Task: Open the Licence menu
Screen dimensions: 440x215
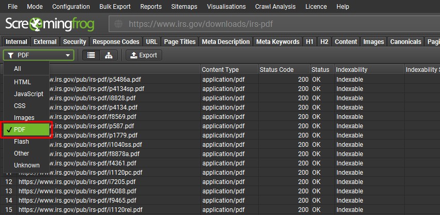Action: coord(316,6)
